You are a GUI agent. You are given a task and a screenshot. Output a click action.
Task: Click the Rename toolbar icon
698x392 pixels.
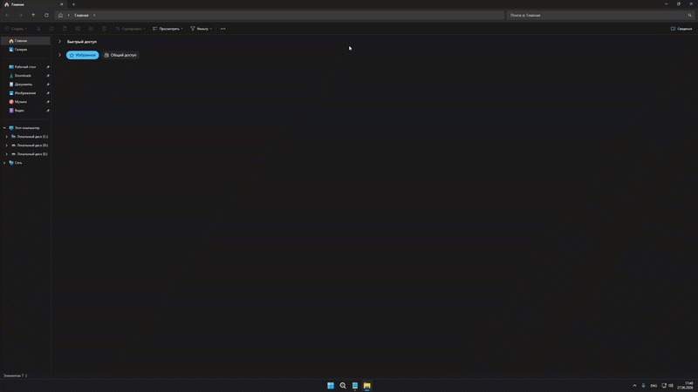78,29
